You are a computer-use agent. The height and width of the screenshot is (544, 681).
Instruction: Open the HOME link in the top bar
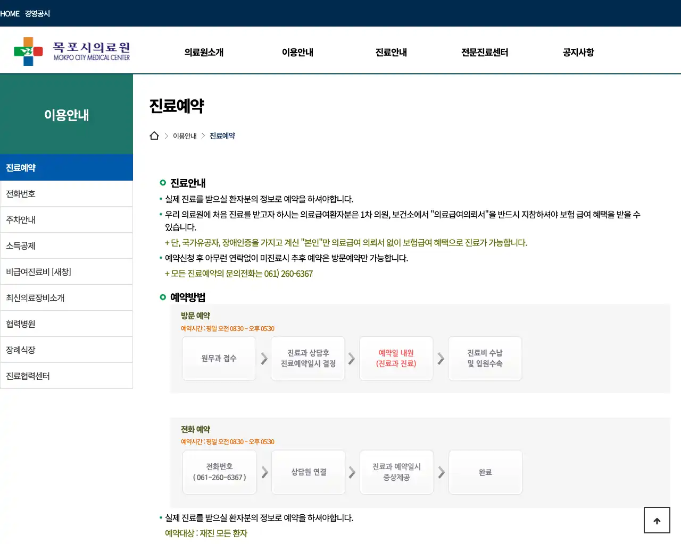11,13
